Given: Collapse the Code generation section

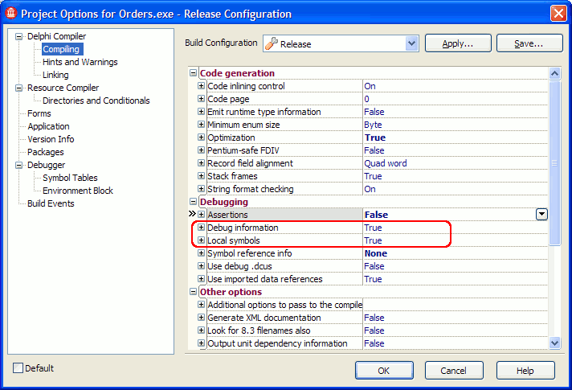Looking at the screenshot, I should point(194,73).
